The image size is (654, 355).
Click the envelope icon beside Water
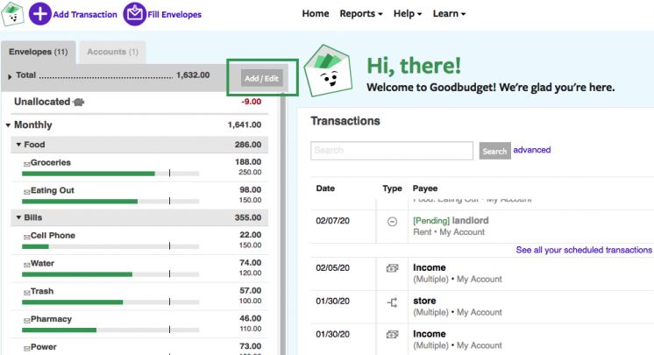pyautogui.click(x=26, y=265)
